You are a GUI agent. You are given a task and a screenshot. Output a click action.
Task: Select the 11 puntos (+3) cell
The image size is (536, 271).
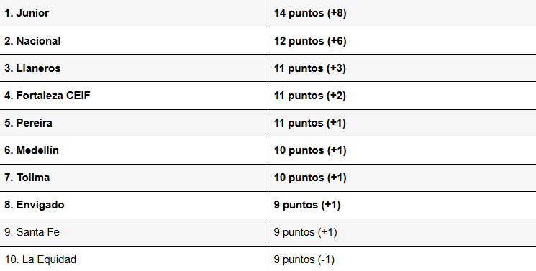coord(402,68)
